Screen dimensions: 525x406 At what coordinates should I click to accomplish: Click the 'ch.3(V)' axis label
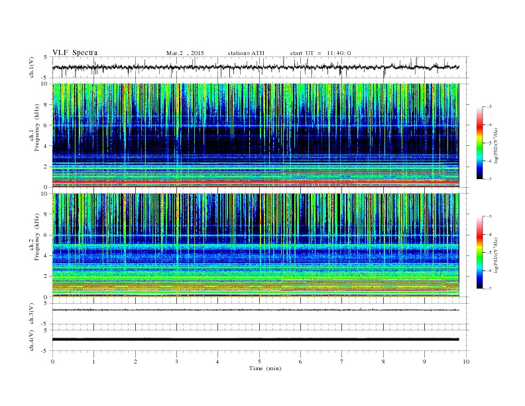click(32, 314)
